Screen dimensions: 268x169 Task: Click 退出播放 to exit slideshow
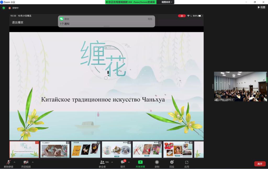click(x=18, y=22)
